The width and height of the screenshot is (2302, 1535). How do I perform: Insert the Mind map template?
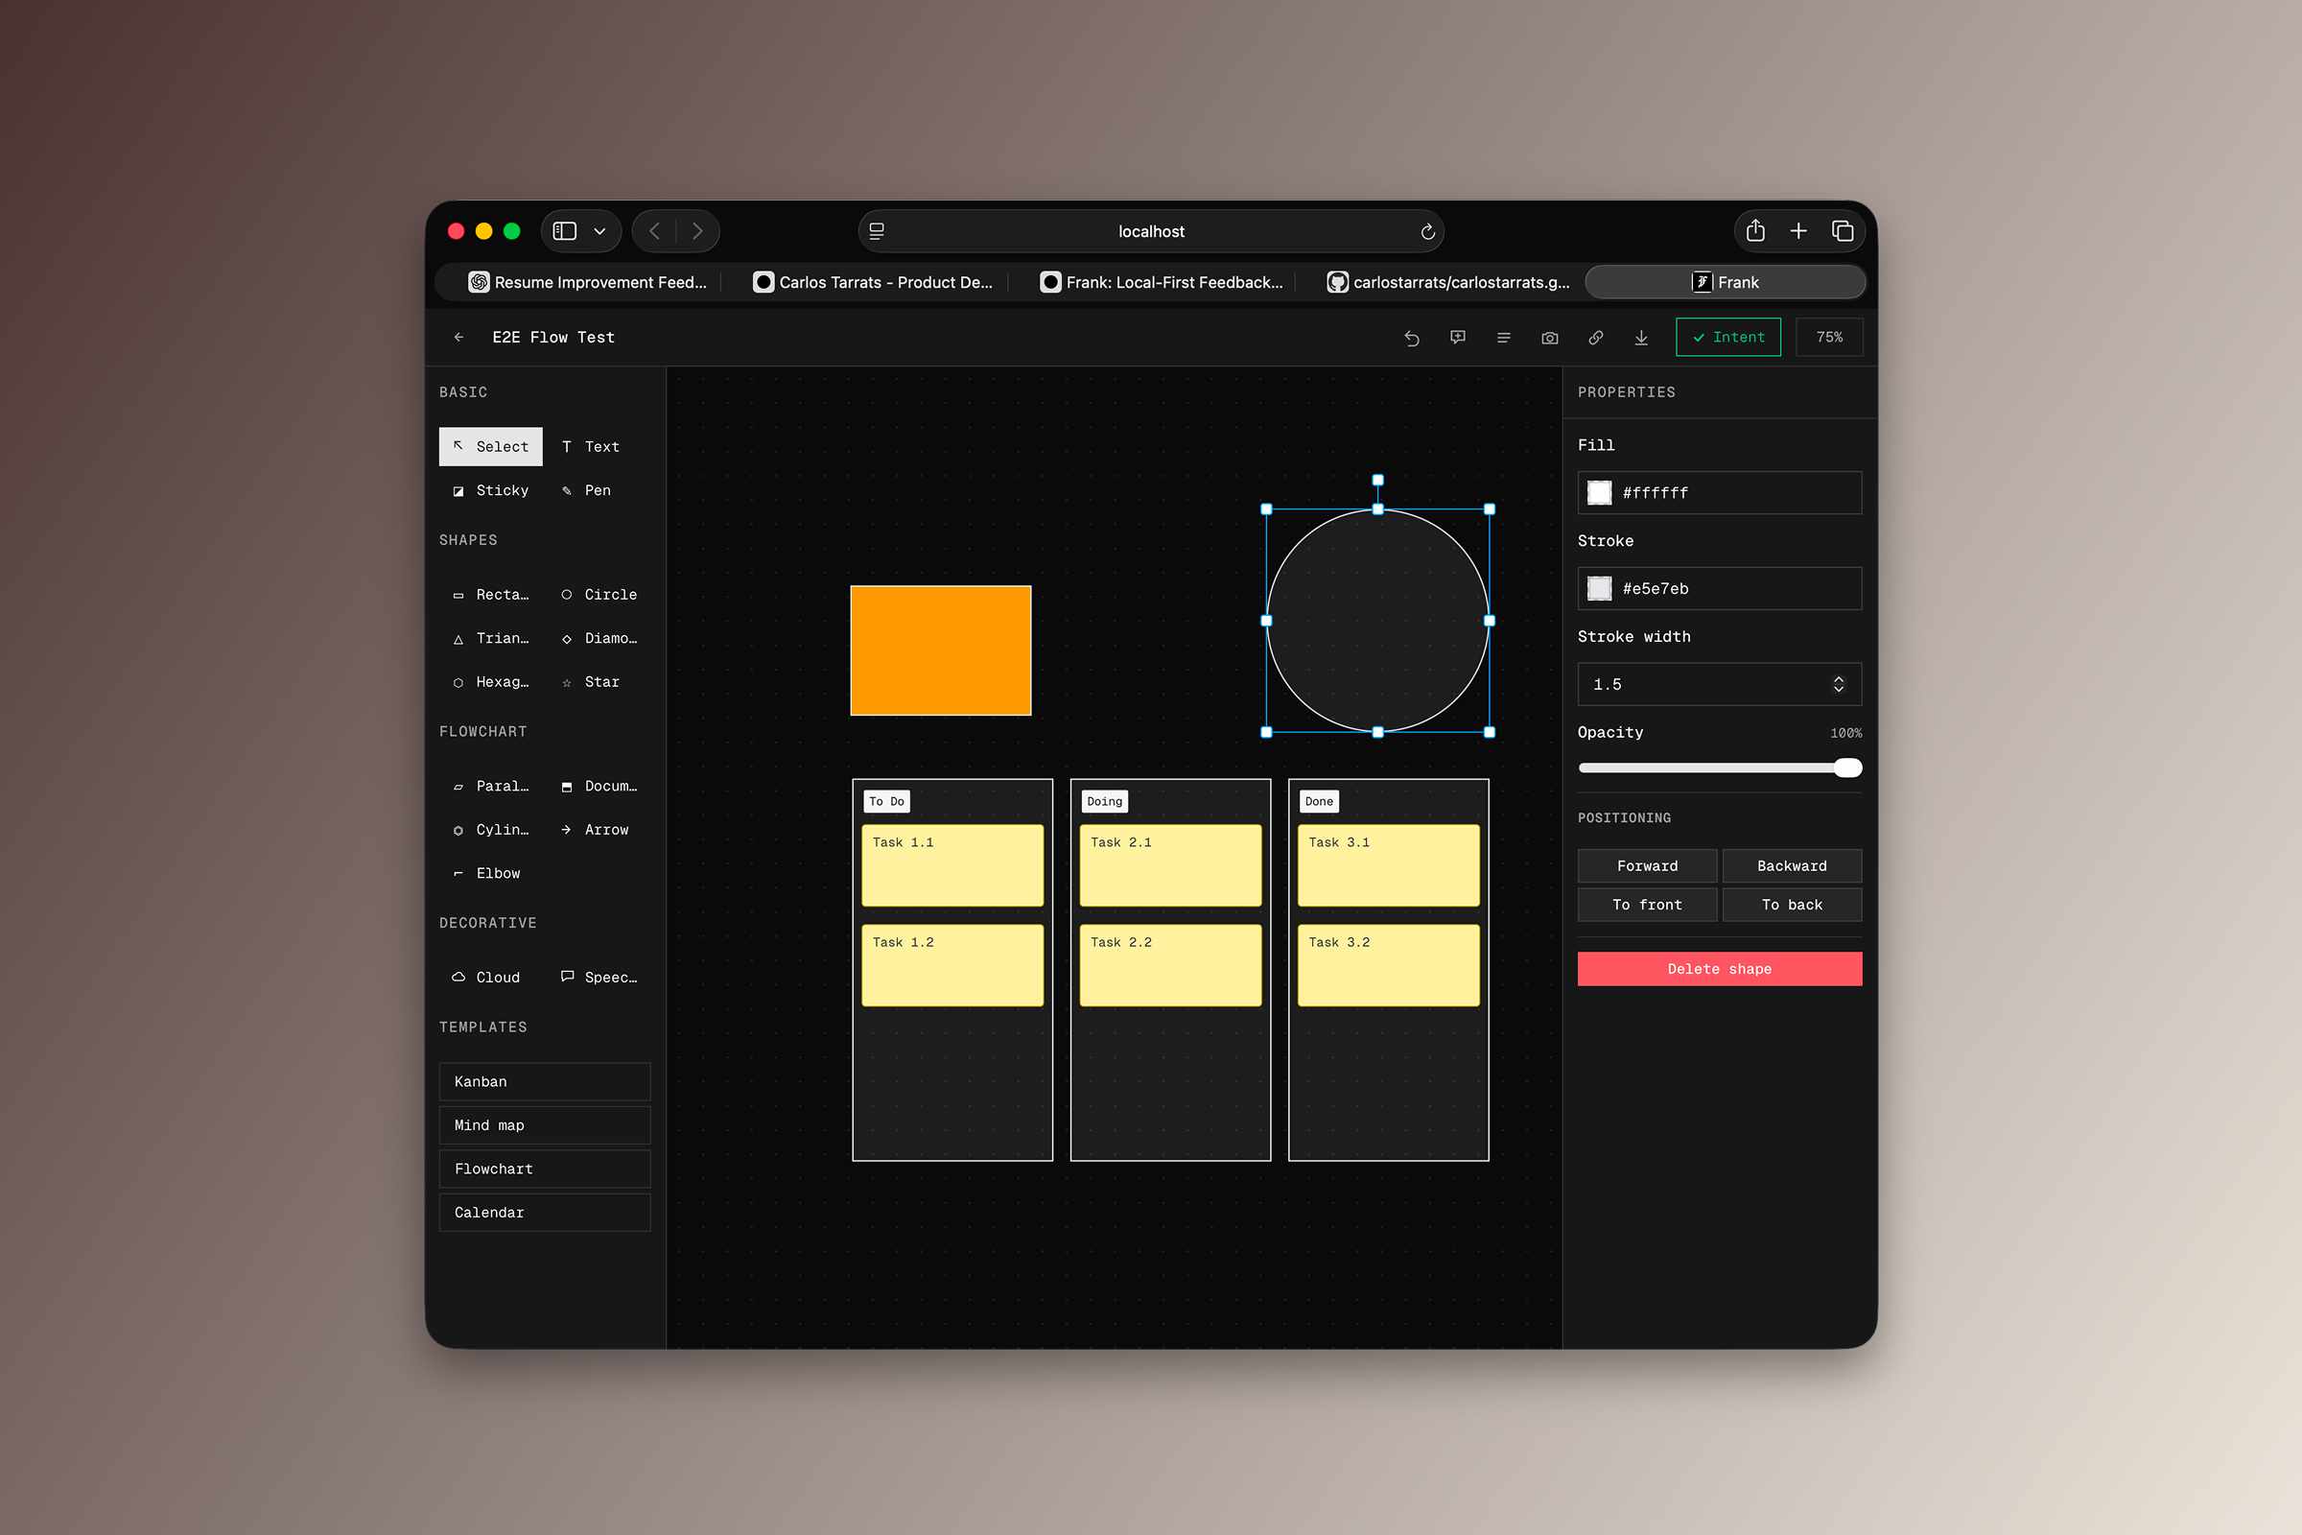click(545, 1125)
